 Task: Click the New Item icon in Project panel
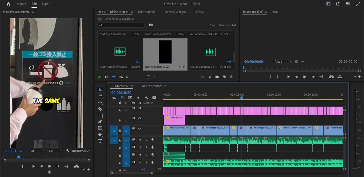224,77
